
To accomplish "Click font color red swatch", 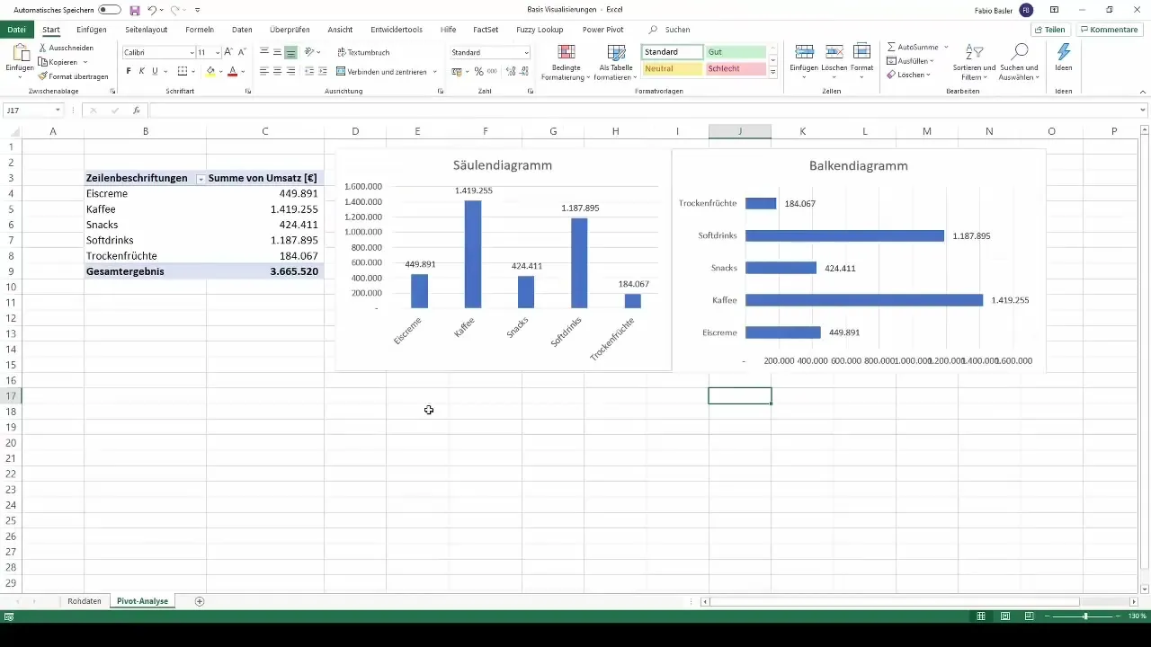I will (233, 71).
